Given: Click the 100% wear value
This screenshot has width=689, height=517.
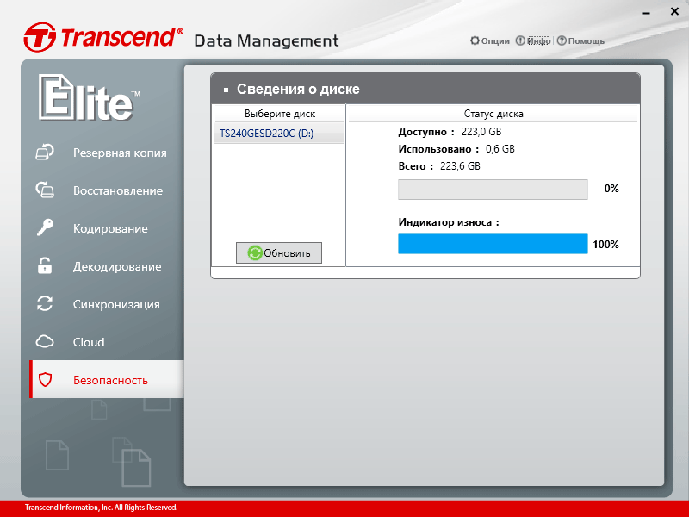Looking at the screenshot, I should pos(605,245).
